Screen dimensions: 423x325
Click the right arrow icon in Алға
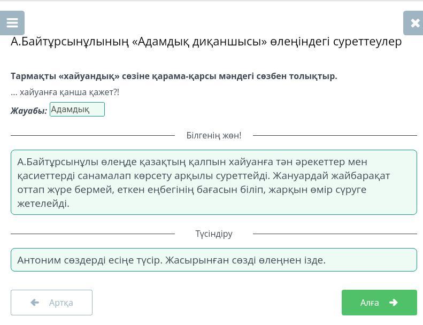[394, 303]
